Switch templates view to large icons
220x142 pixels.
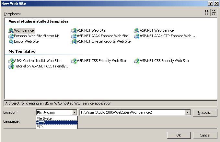[x=207, y=13]
